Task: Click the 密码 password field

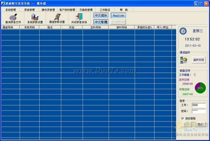Action: pyautogui.click(x=199, y=111)
